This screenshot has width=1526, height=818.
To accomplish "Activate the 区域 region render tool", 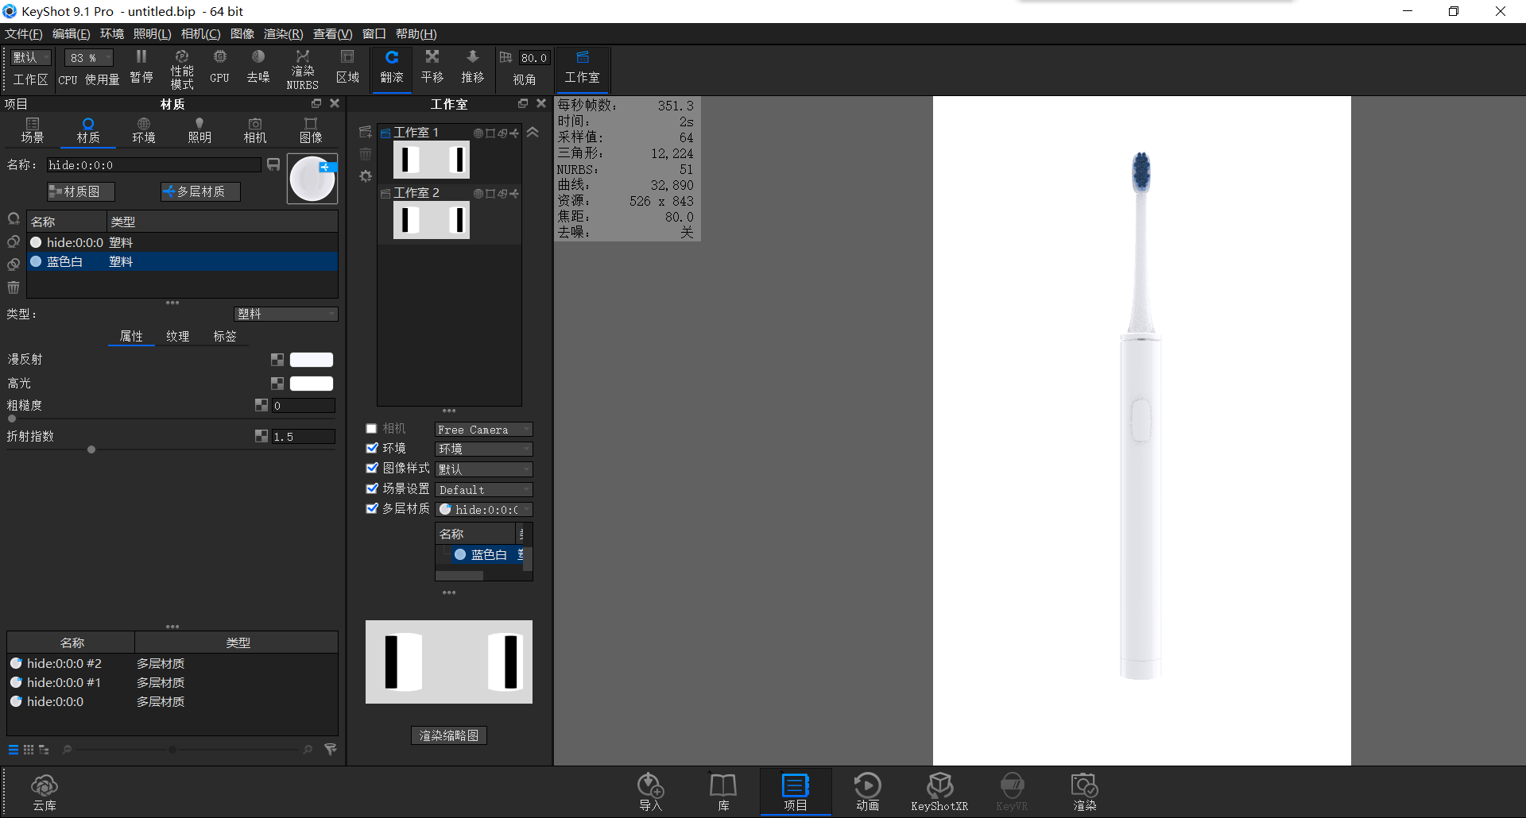I will point(347,68).
